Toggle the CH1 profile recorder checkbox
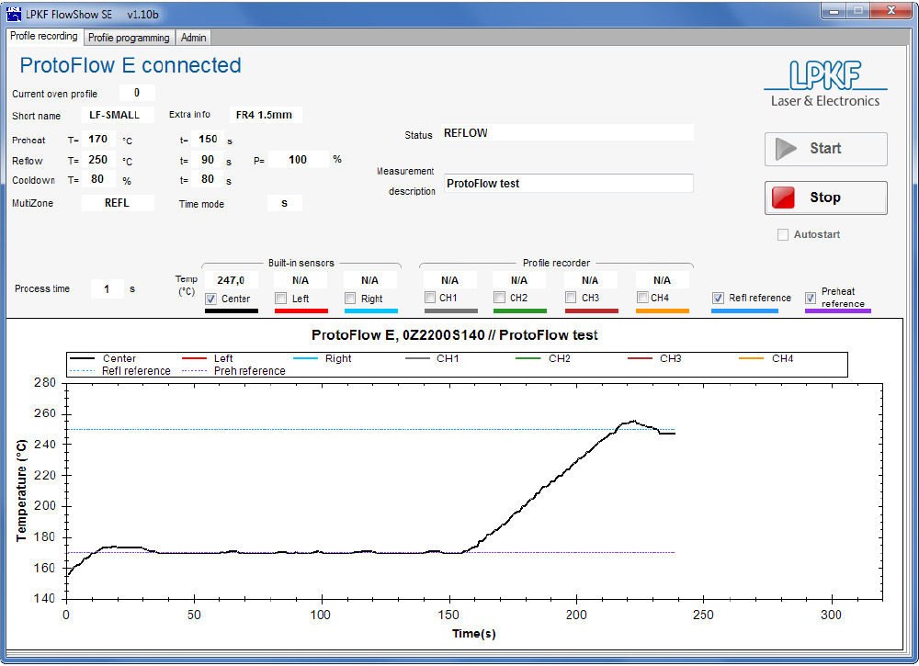Viewport: 919px width, 666px height. pyautogui.click(x=430, y=298)
